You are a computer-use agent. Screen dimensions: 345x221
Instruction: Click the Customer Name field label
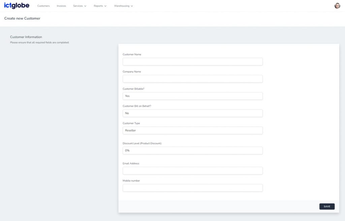pos(132,55)
